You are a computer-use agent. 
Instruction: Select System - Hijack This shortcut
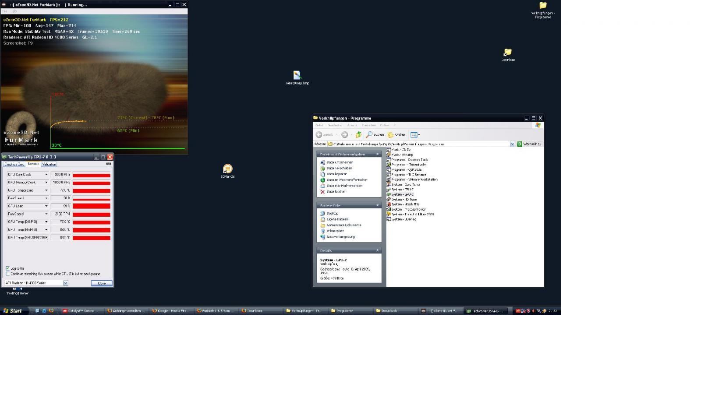pos(403,204)
